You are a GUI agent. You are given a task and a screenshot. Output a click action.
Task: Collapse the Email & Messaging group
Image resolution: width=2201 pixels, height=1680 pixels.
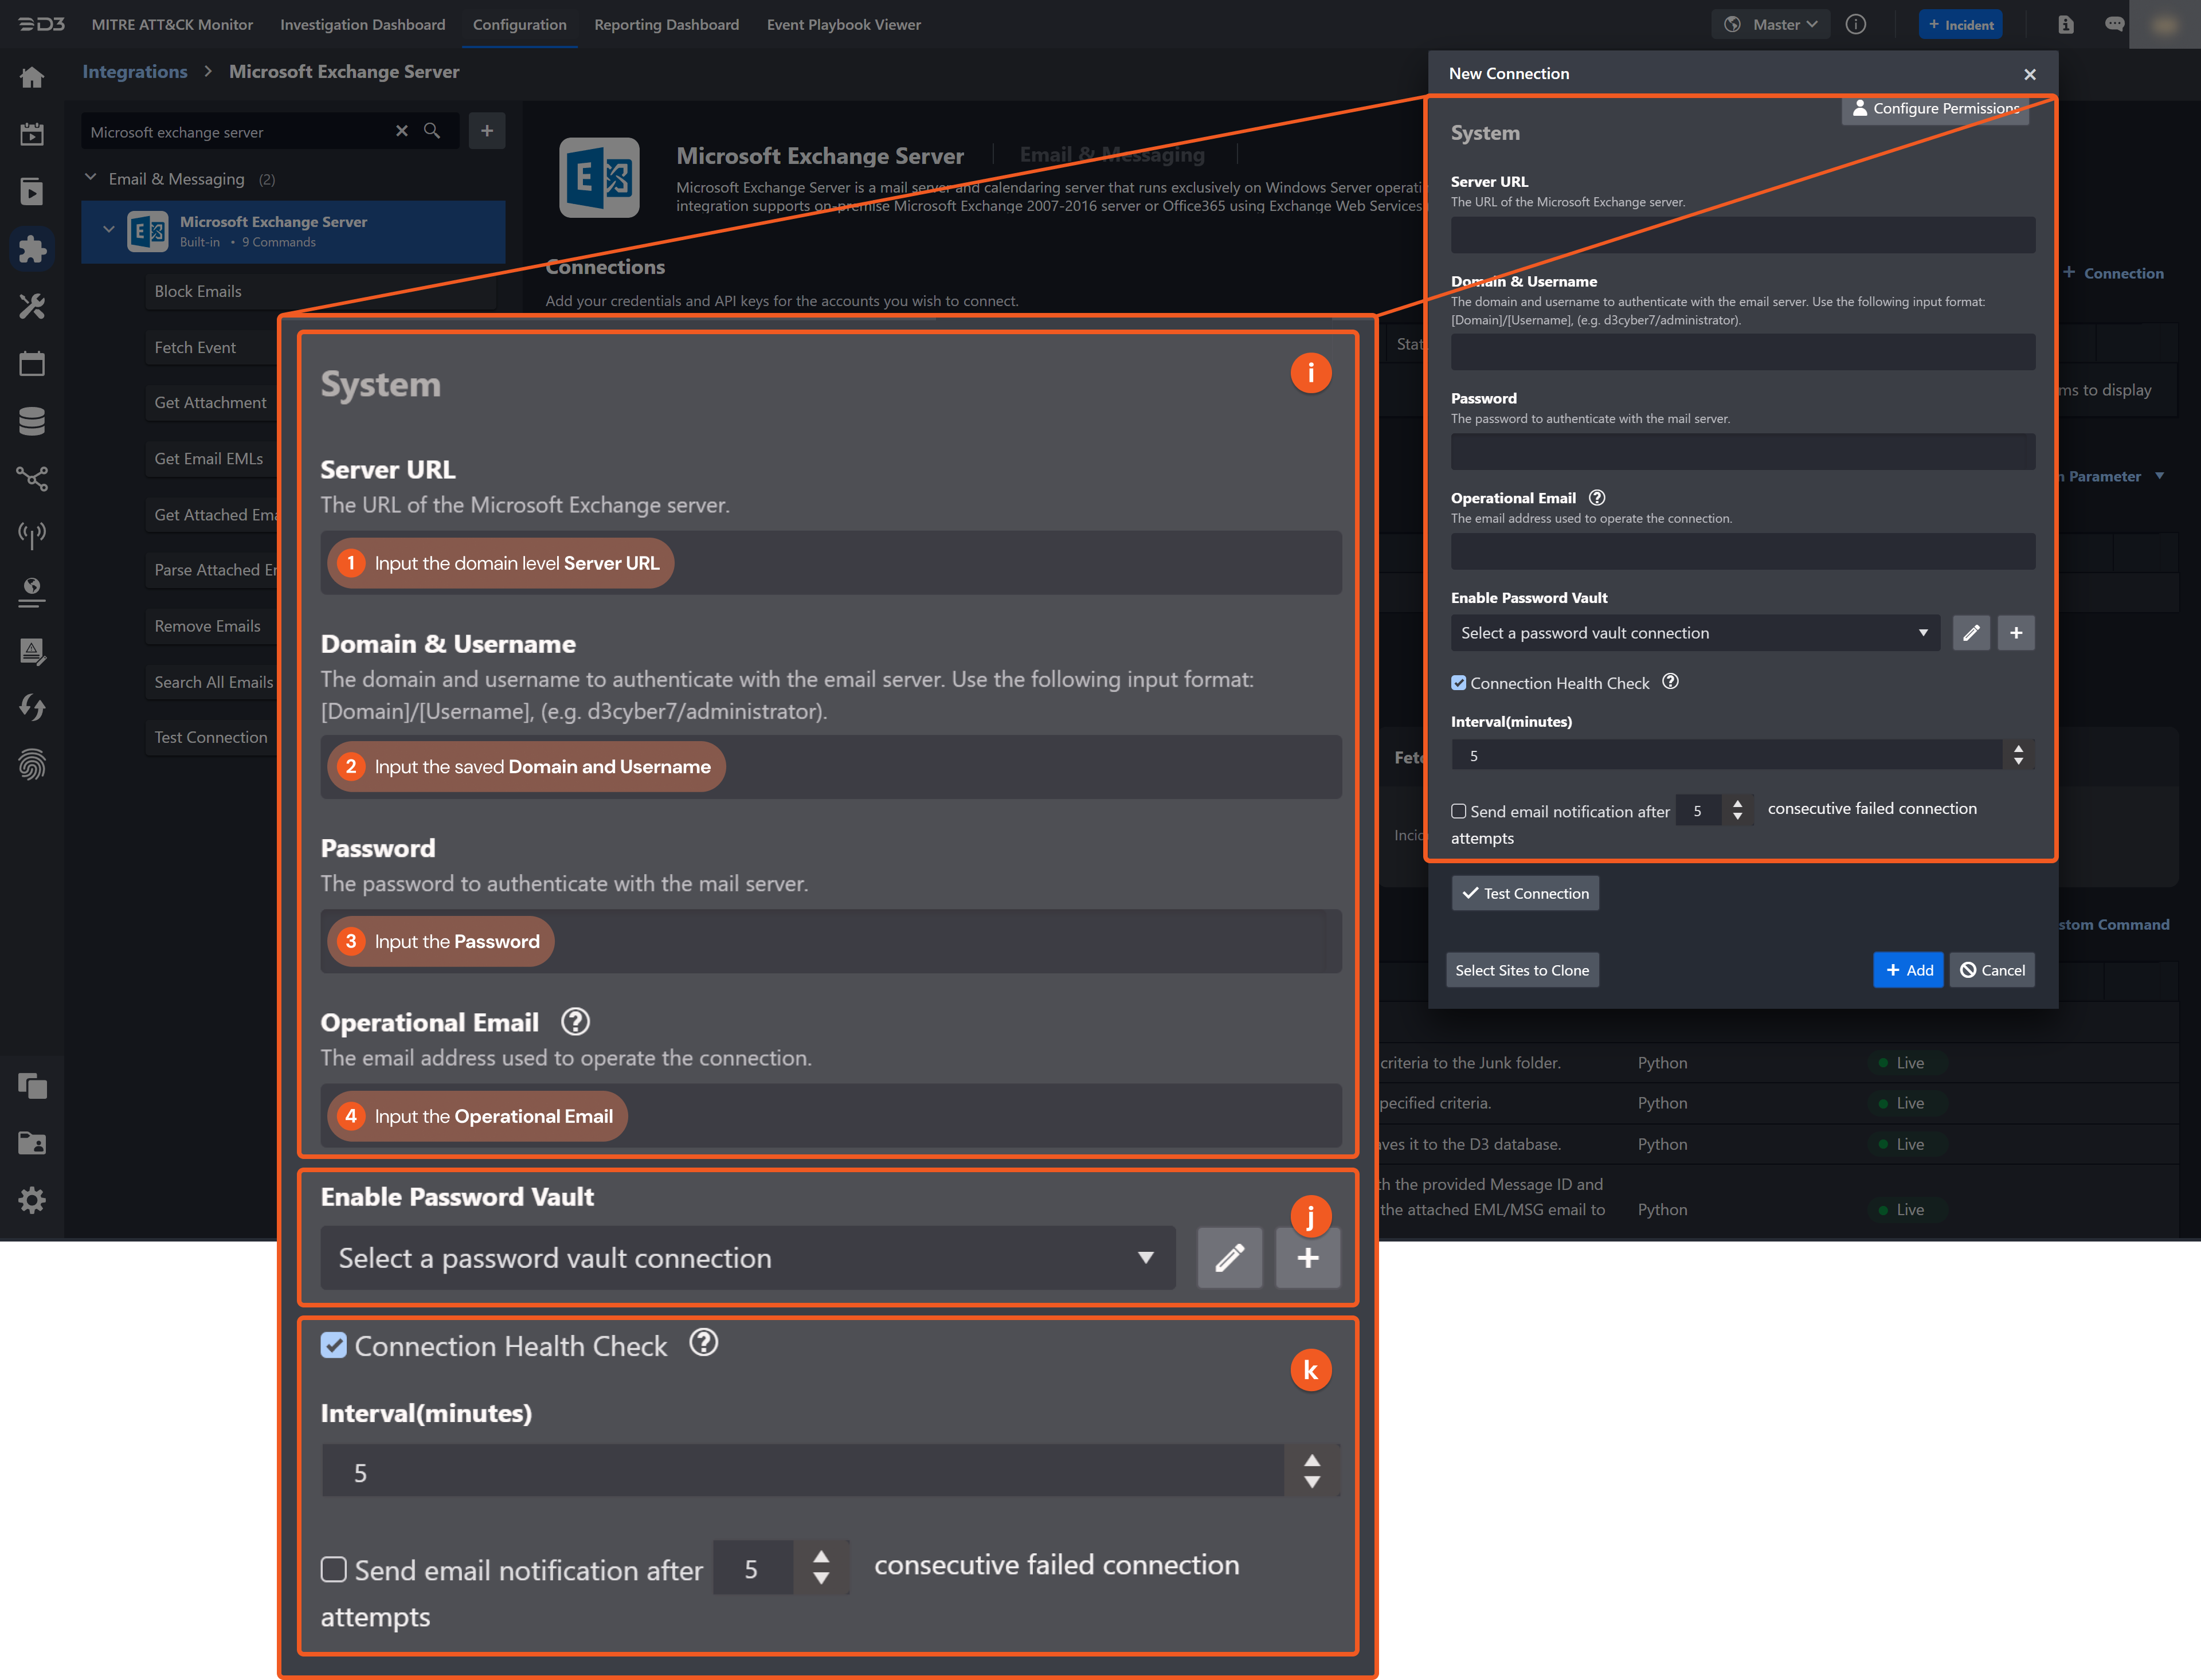tap(90, 178)
